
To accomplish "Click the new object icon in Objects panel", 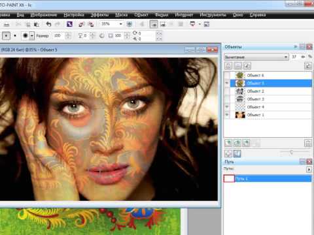I will pyautogui.click(x=228, y=143).
